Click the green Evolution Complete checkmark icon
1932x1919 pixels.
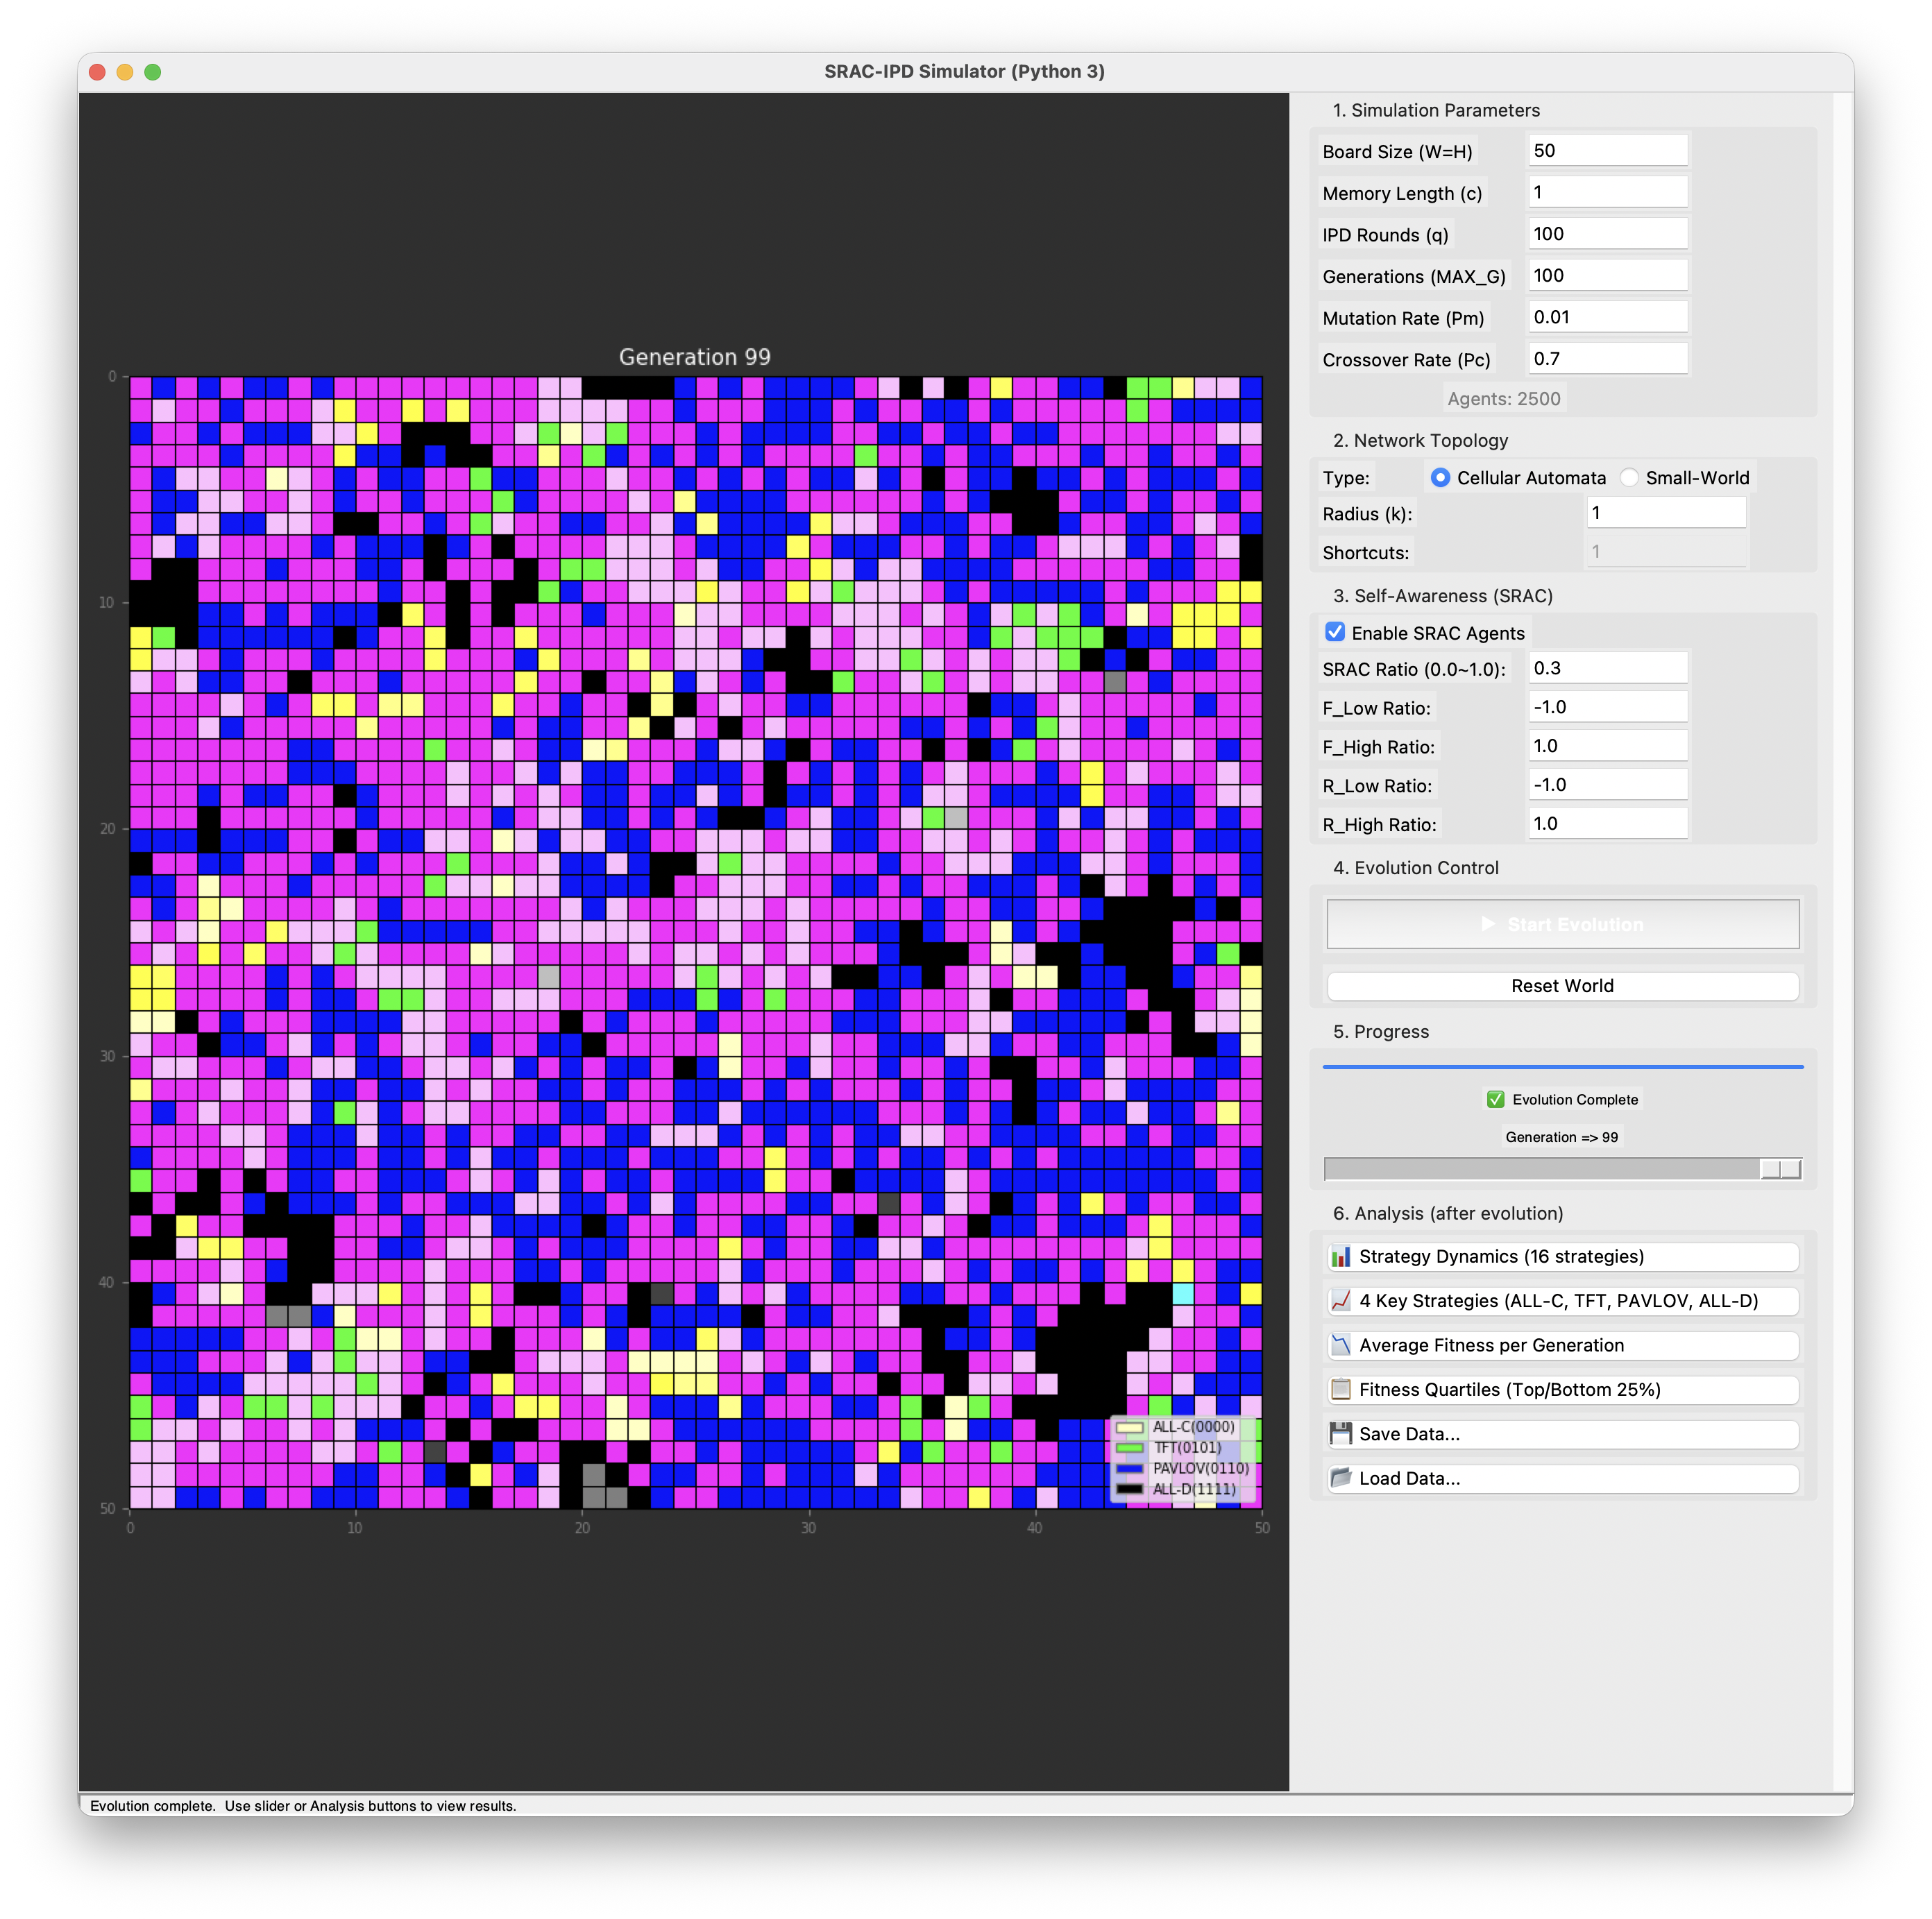coord(1495,1100)
